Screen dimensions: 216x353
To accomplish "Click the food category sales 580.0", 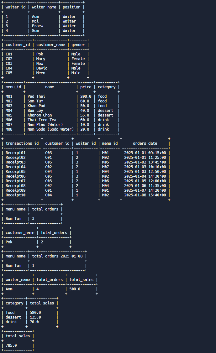I will click(35, 313).
